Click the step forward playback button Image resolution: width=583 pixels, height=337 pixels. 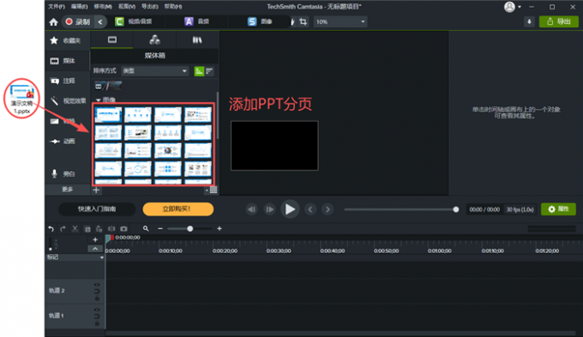269,209
